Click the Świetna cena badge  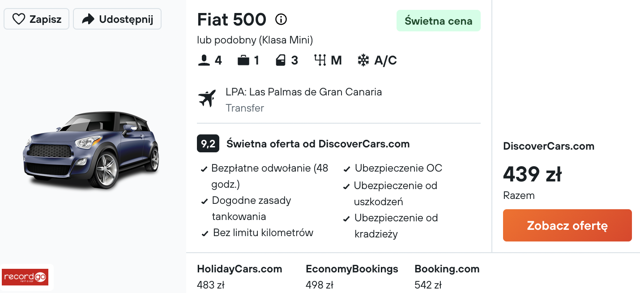coord(438,21)
